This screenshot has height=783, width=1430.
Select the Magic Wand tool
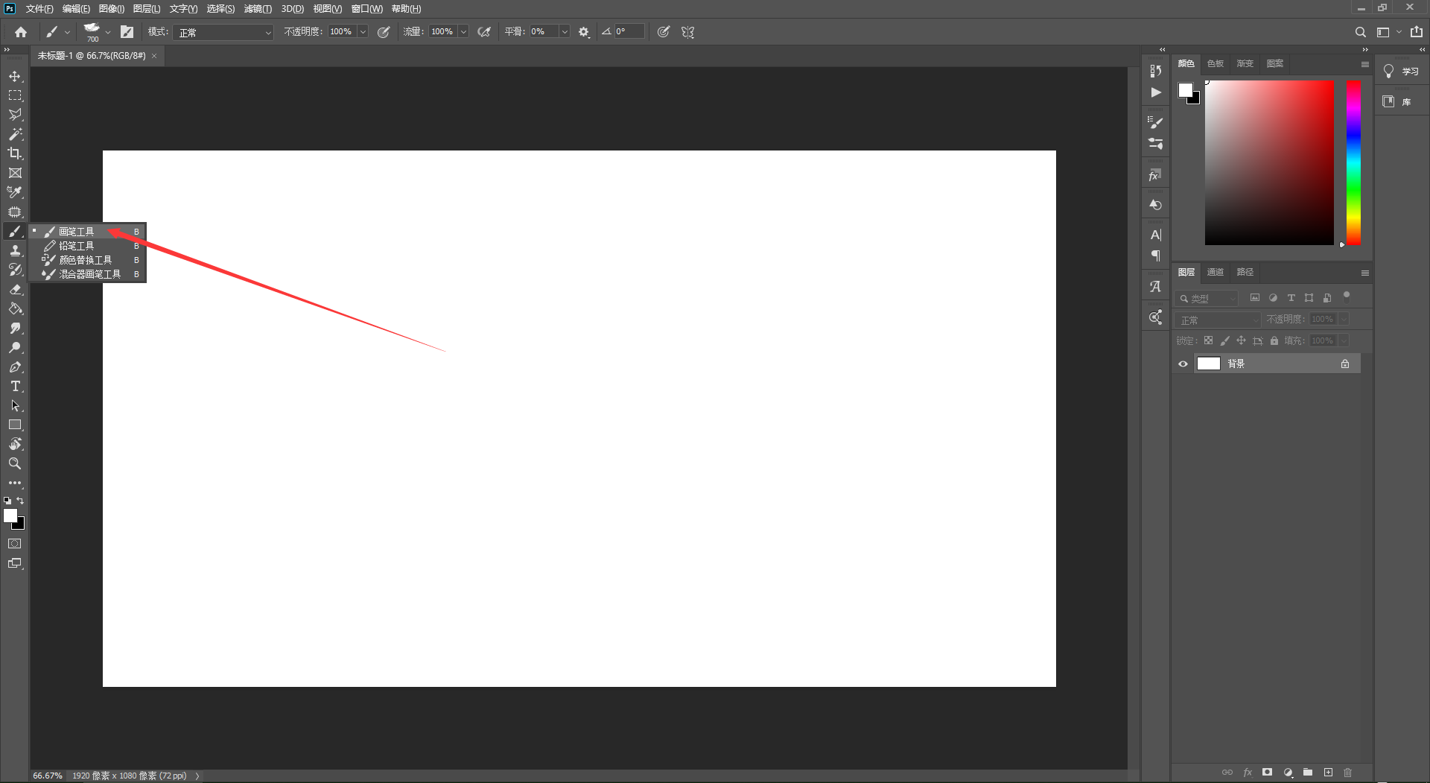15,134
